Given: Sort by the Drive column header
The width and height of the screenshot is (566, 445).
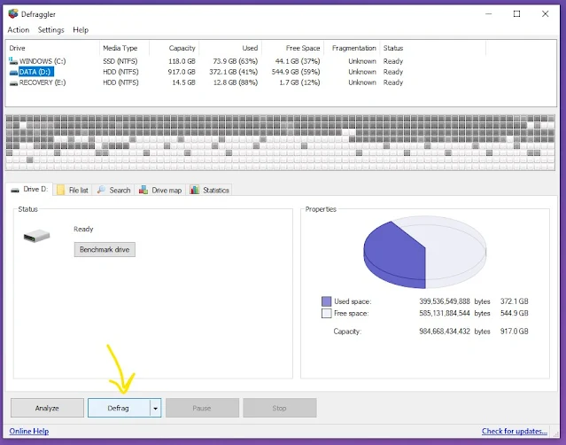Looking at the screenshot, I should point(52,48).
